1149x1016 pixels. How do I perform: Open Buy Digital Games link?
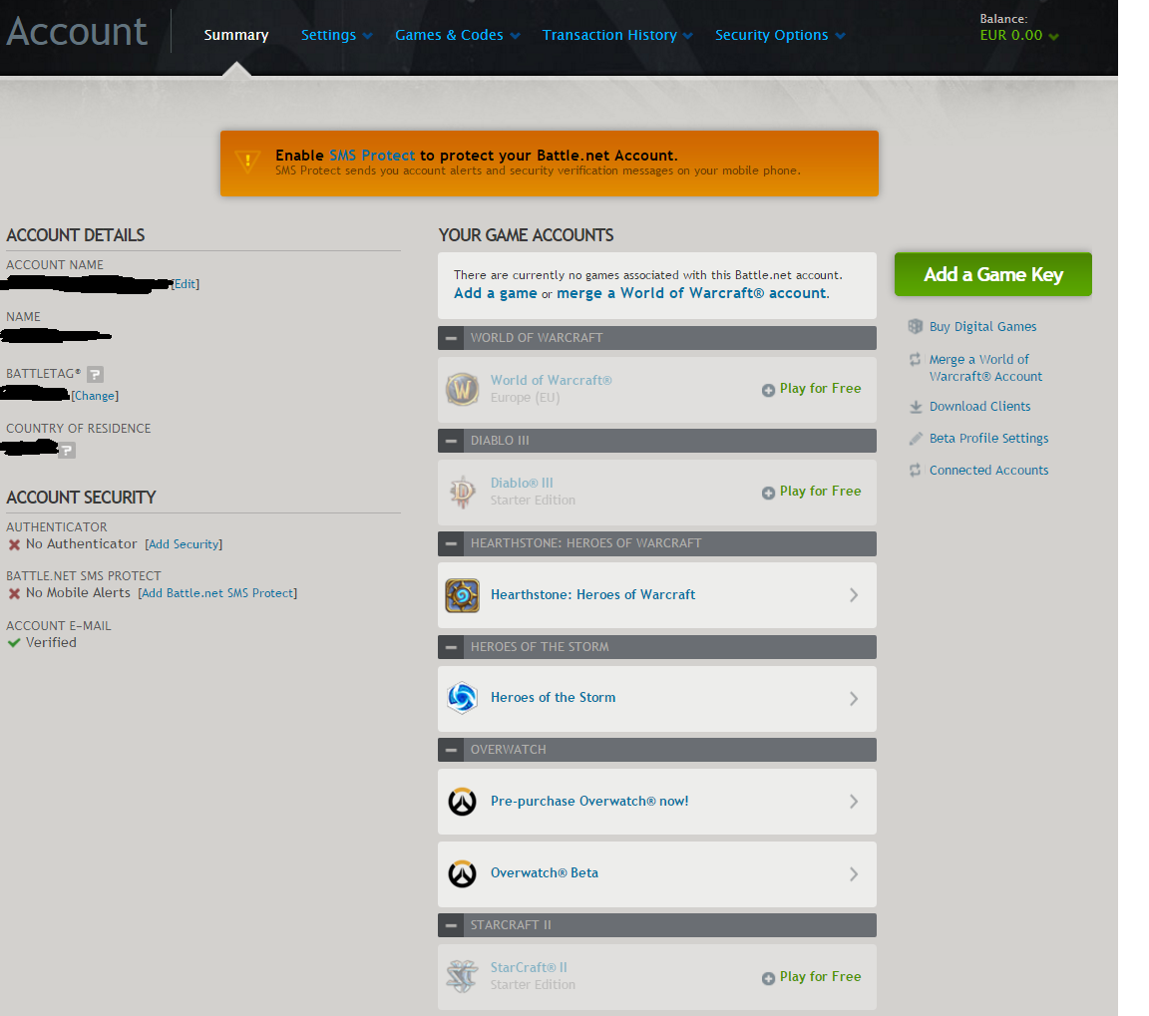click(982, 327)
